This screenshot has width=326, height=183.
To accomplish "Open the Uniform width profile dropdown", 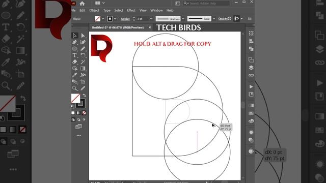I will pos(183,19).
